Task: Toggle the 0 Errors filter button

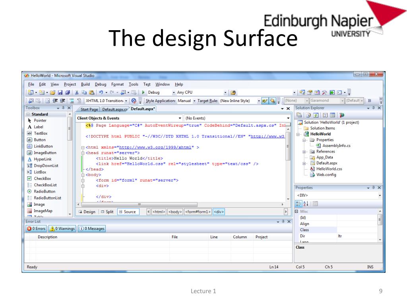Action: tap(36, 228)
